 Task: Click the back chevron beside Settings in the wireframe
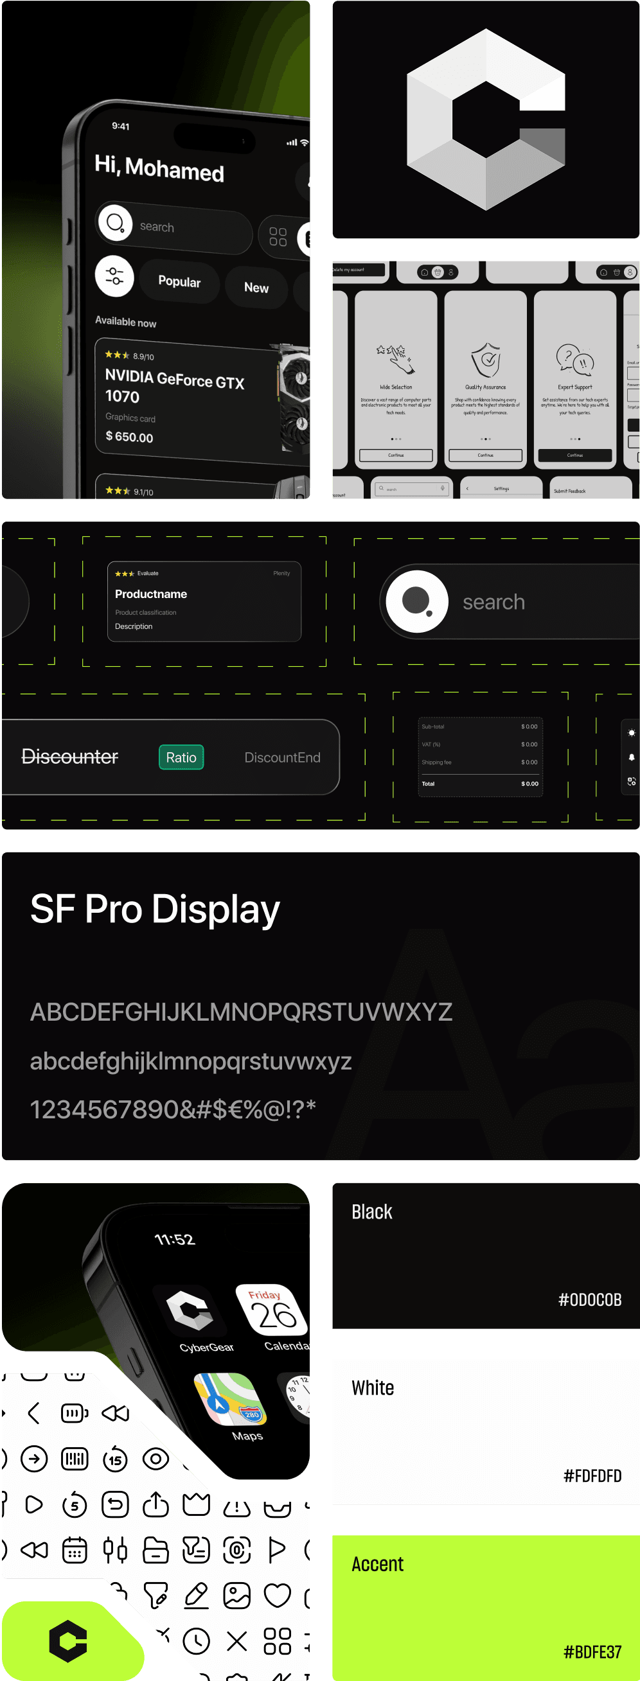(x=467, y=488)
